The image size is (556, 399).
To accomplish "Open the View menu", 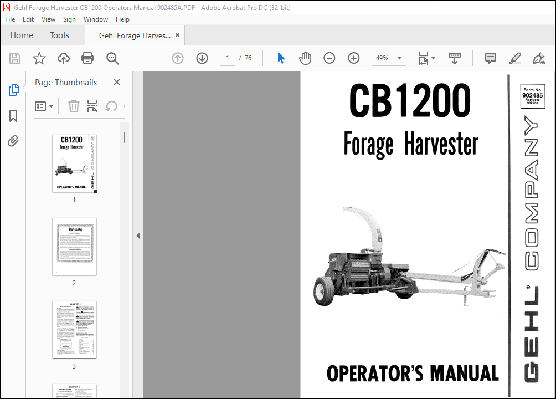I will point(48,19).
